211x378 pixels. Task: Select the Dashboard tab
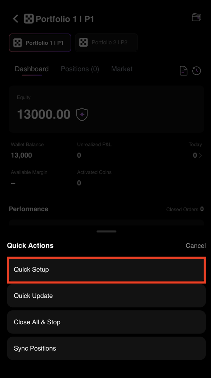(x=32, y=69)
